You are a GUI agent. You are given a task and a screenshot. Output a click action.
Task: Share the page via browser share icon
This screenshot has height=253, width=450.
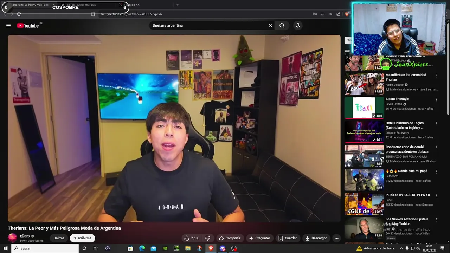pos(338,14)
